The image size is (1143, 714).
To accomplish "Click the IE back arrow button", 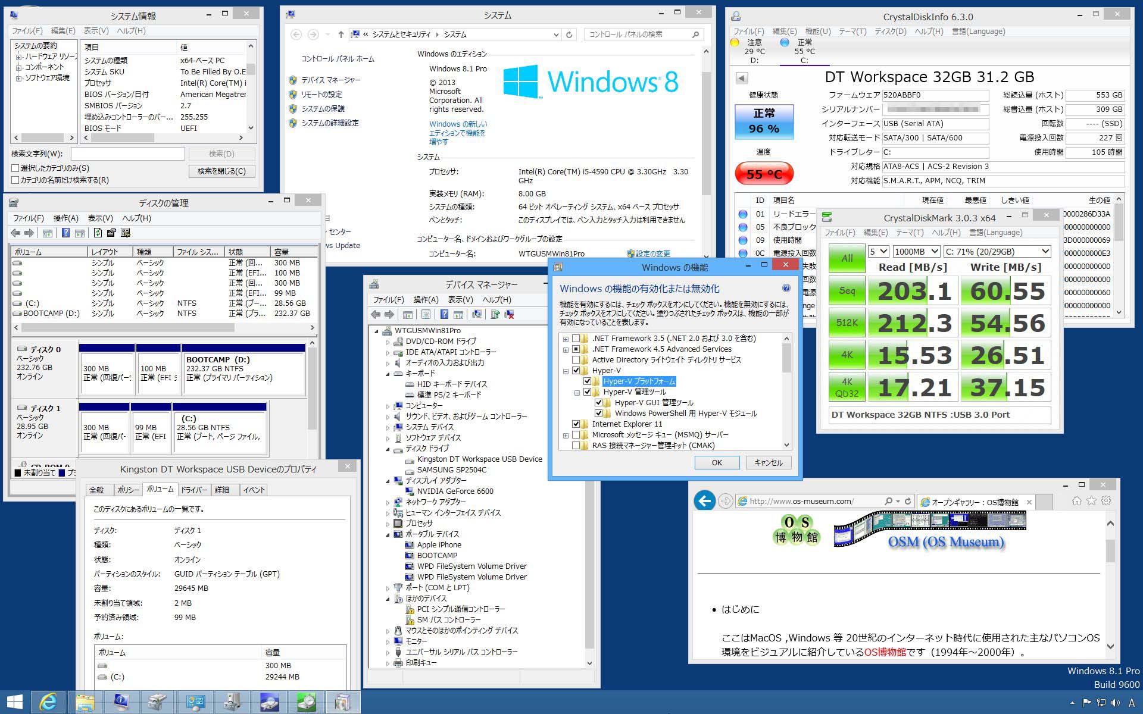I will click(705, 501).
